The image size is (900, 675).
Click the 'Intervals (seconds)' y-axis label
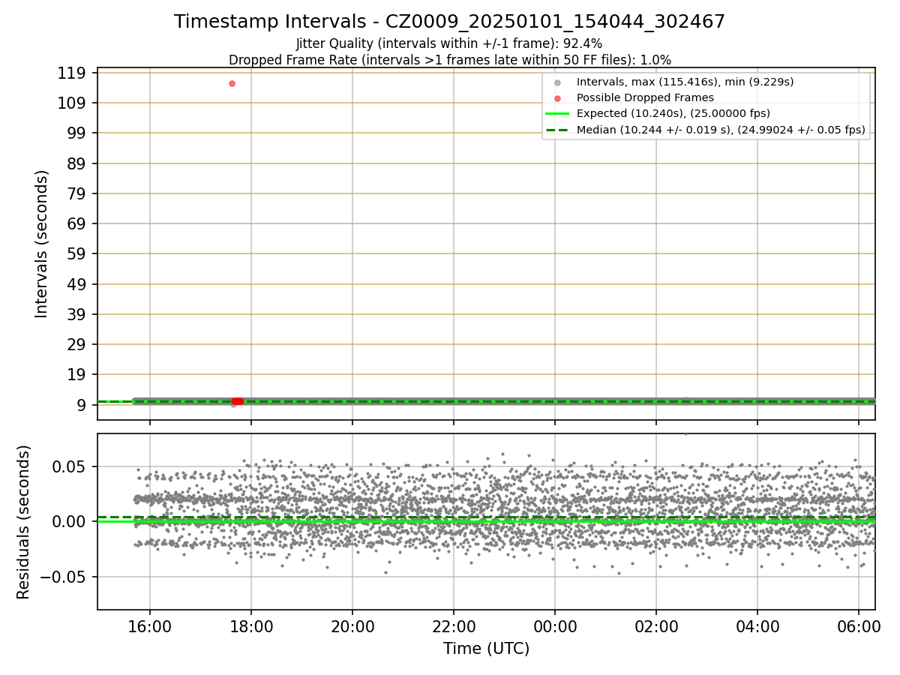(42, 244)
